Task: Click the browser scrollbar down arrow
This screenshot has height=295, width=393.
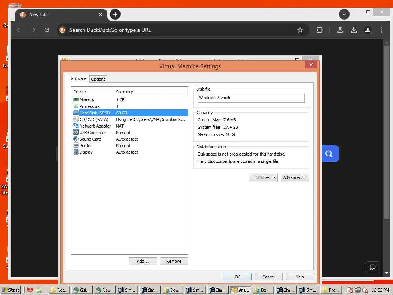Action: tap(386, 273)
